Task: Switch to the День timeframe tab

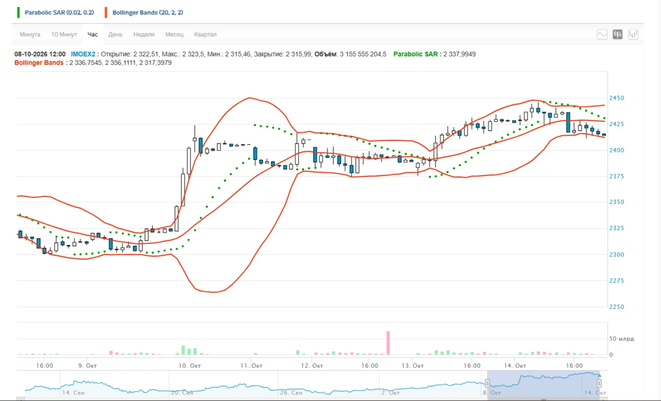Action: point(116,35)
